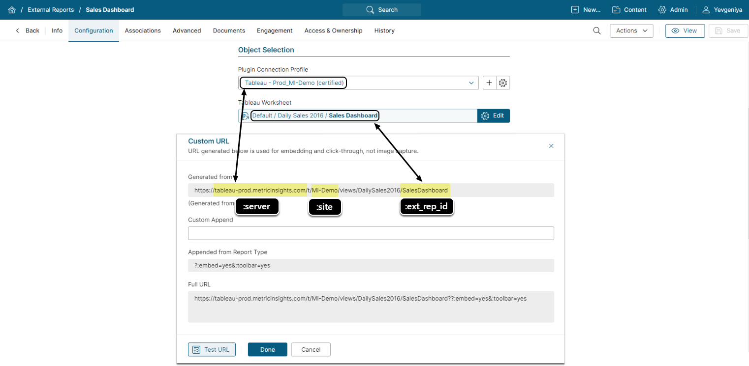Switch to the Advanced tab
The width and height of the screenshot is (749, 366).
point(187,30)
